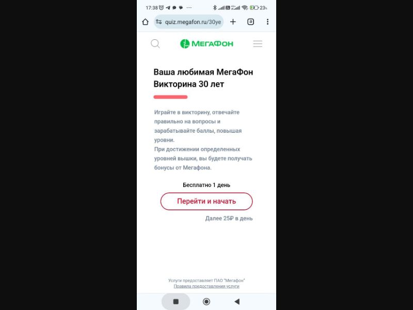Screen dimensions: 413x310
Task: Click the 'Ваша любимая МегаФон Викторина' heading
Action: (203, 78)
